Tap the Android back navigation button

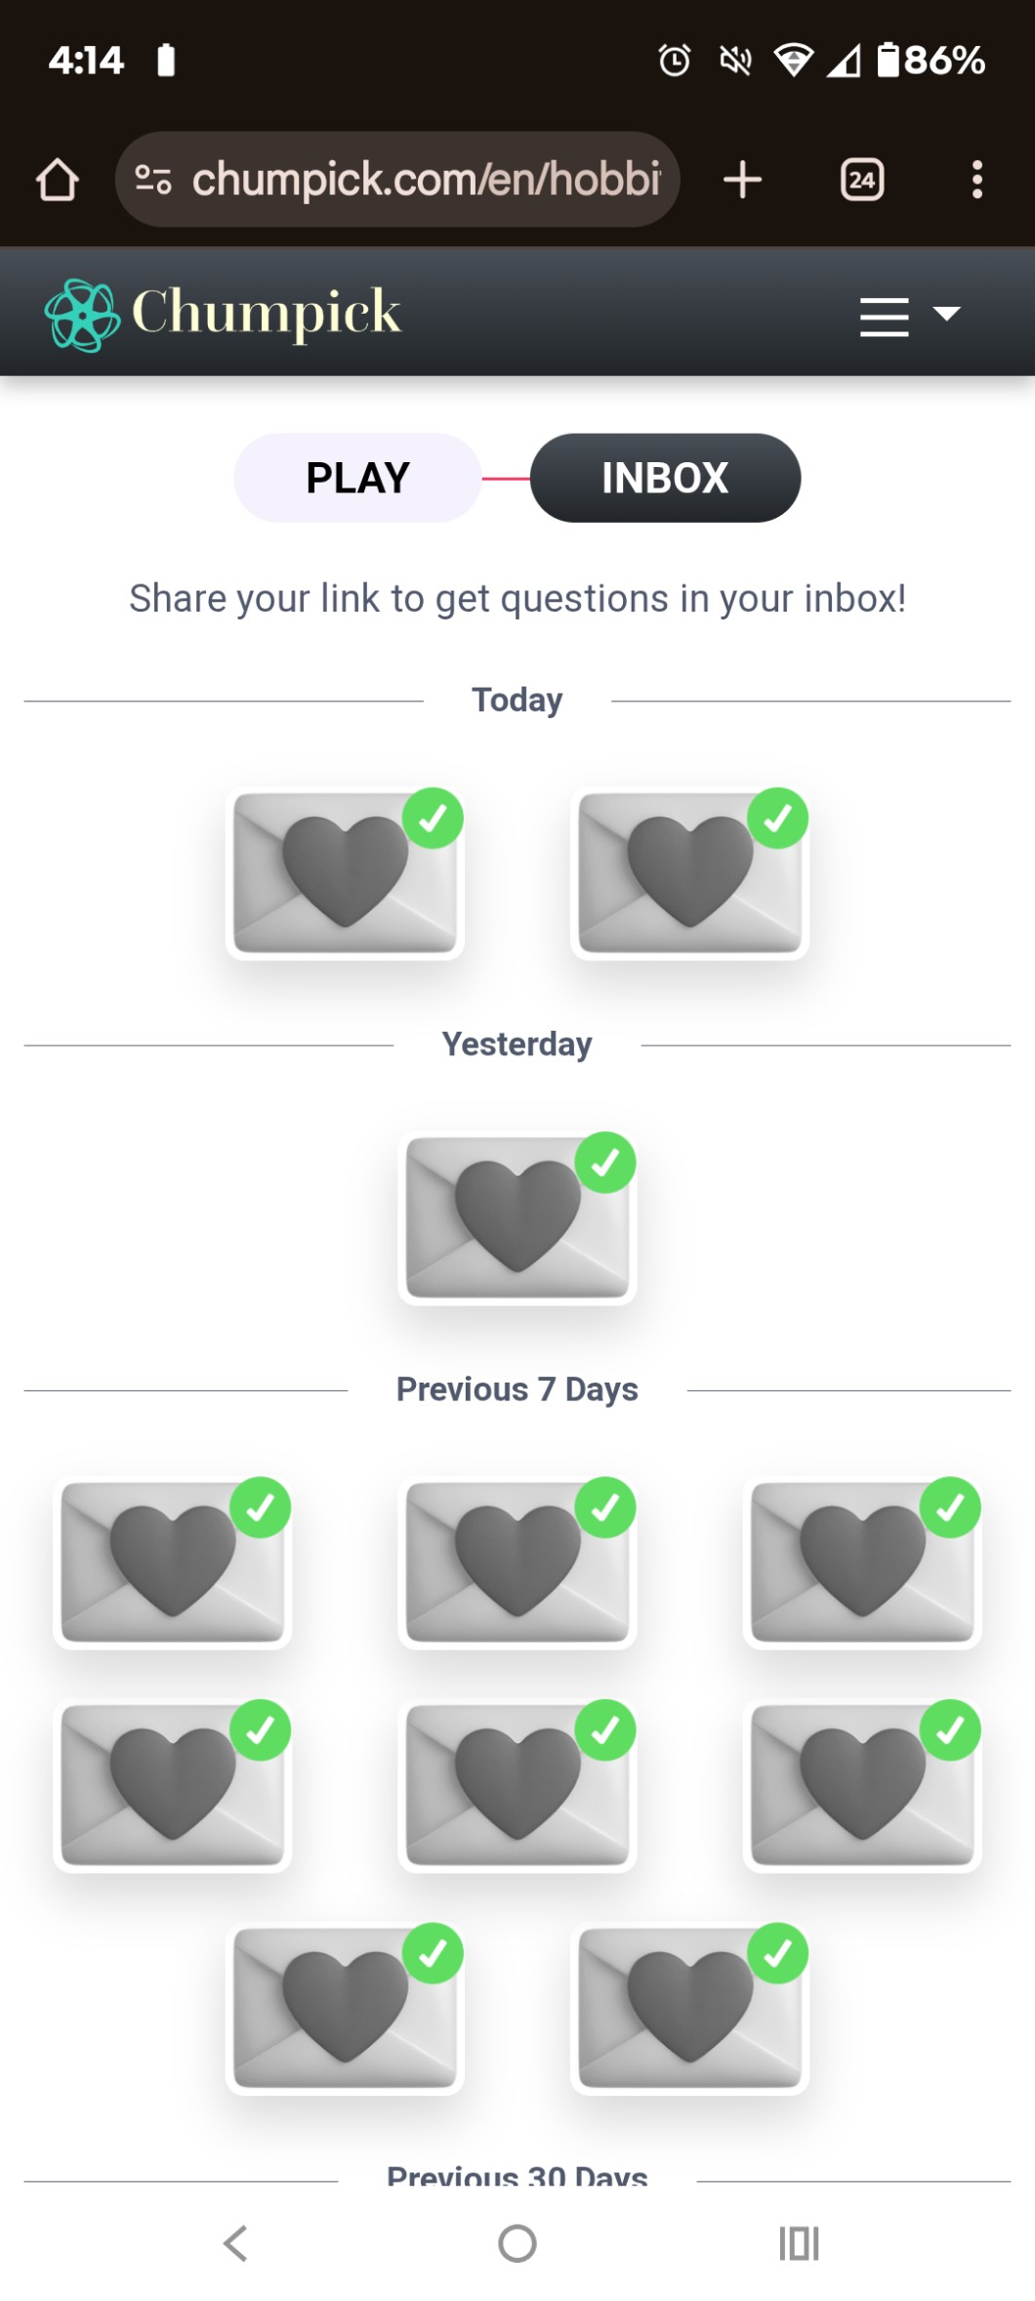click(235, 2243)
